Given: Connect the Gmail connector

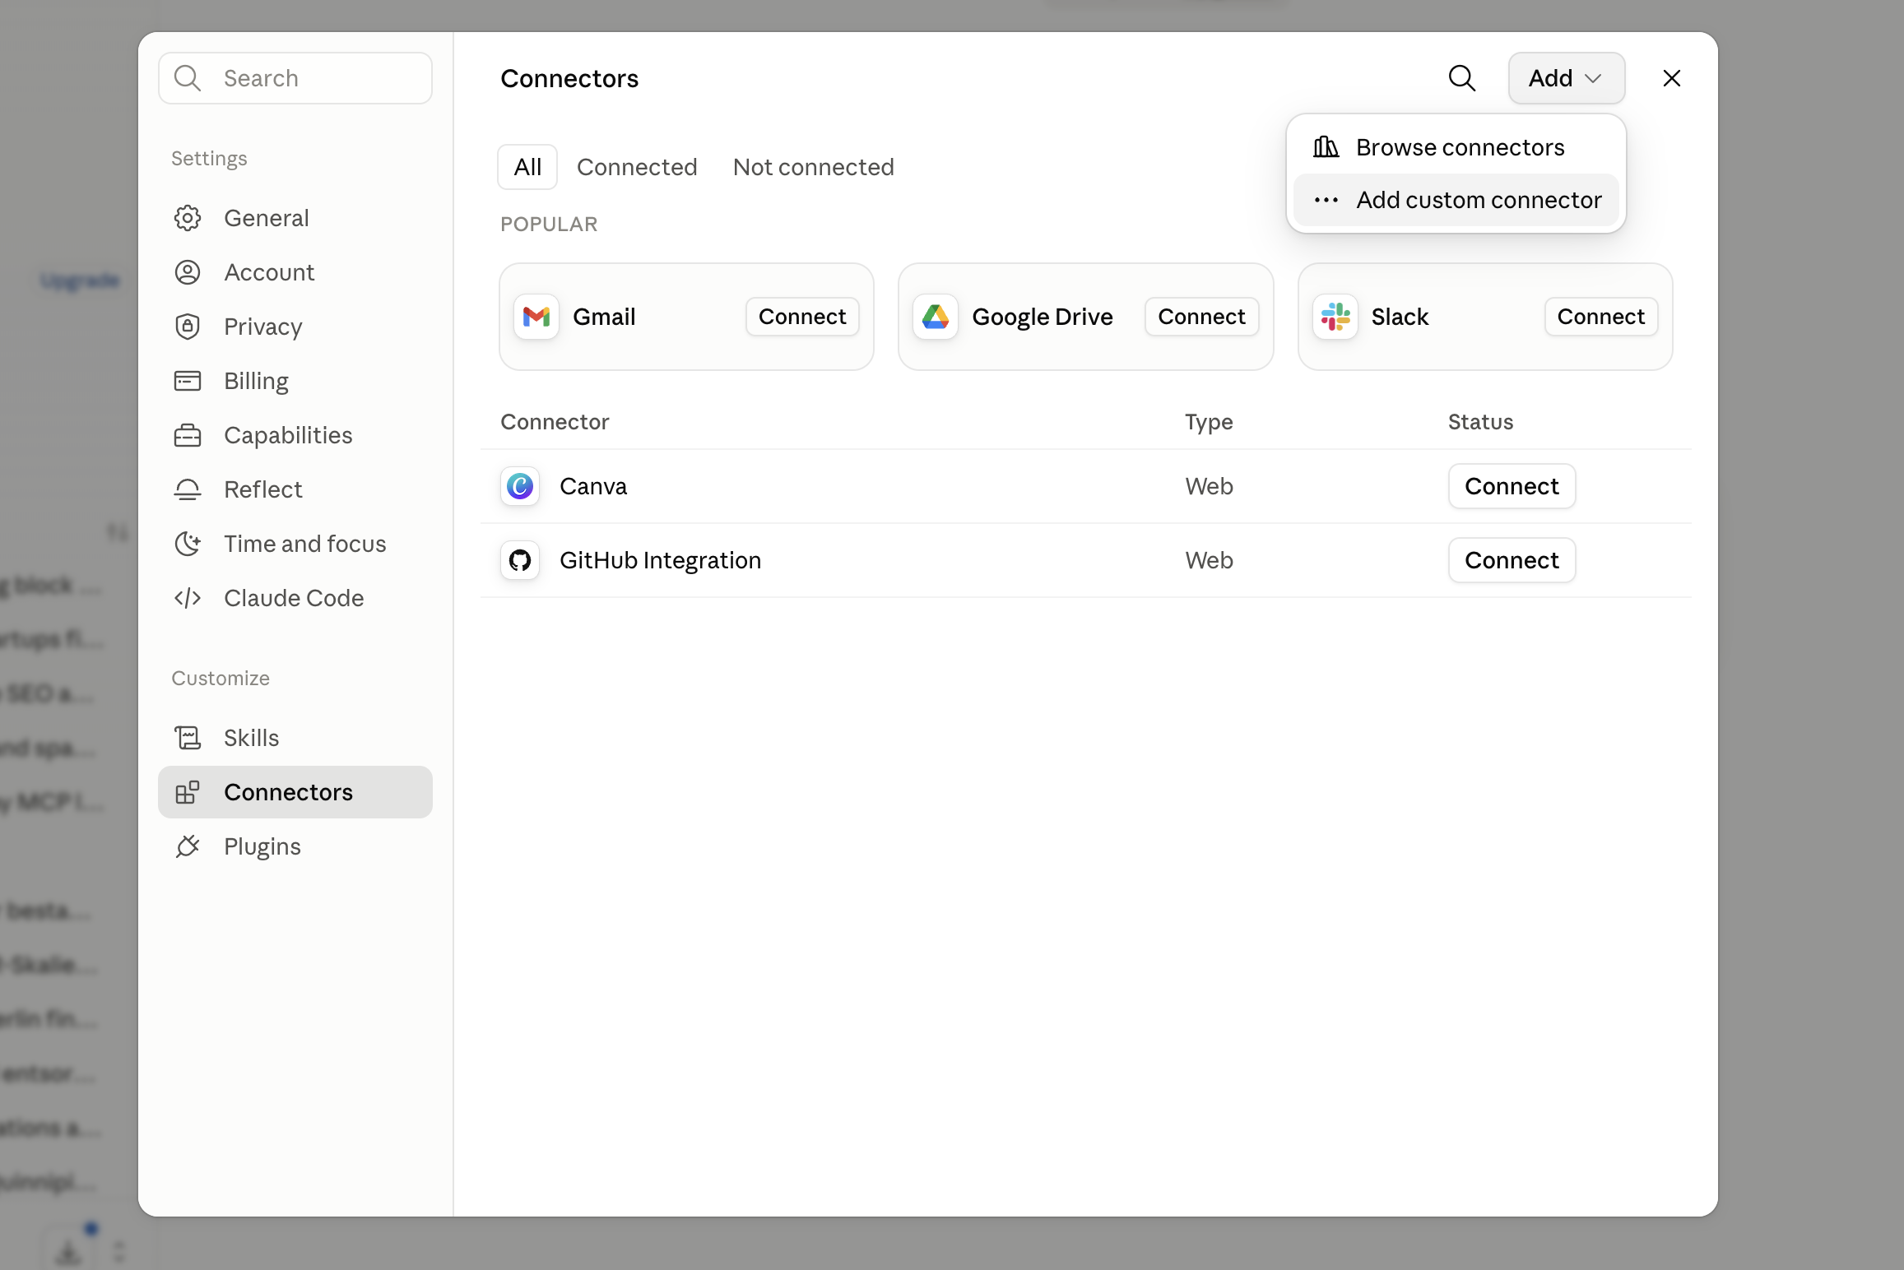Looking at the screenshot, I should tap(802, 317).
